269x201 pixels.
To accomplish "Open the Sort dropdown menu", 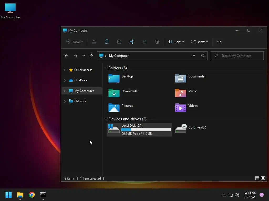I will click(176, 42).
